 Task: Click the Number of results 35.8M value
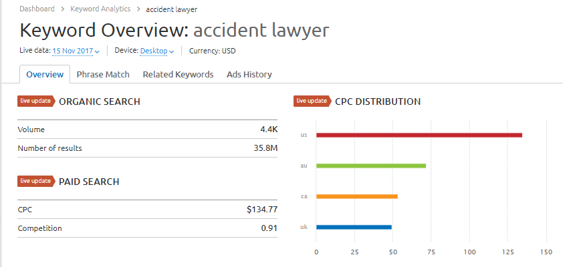[x=265, y=148]
